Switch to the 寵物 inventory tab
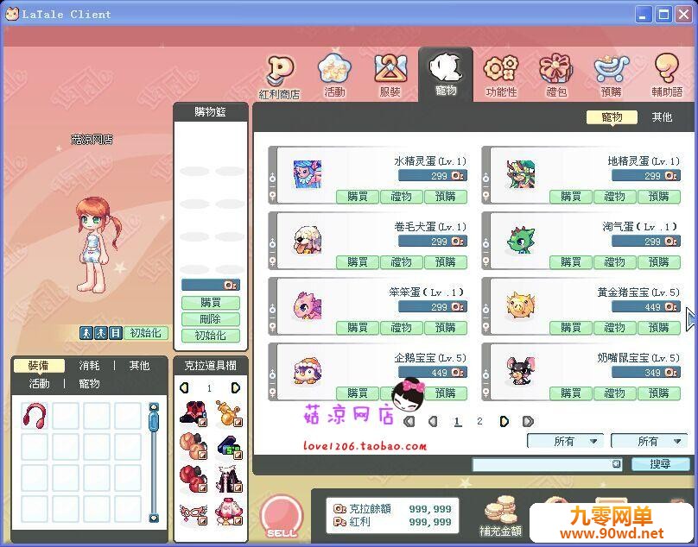 (x=89, y=383)
